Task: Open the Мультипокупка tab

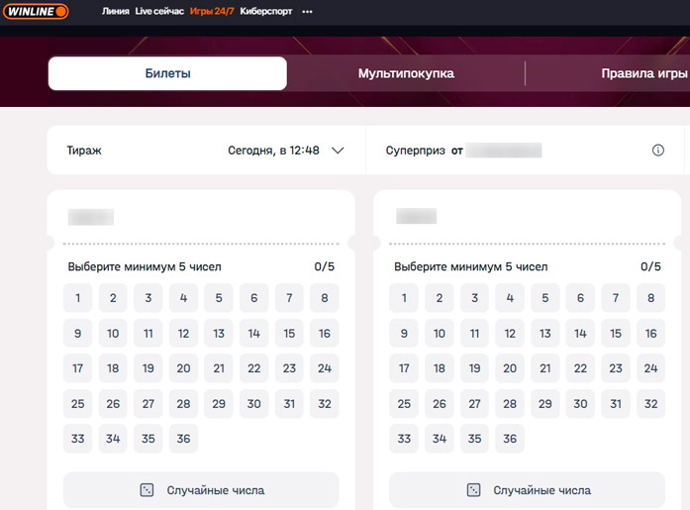Action: tap(406, 73)
